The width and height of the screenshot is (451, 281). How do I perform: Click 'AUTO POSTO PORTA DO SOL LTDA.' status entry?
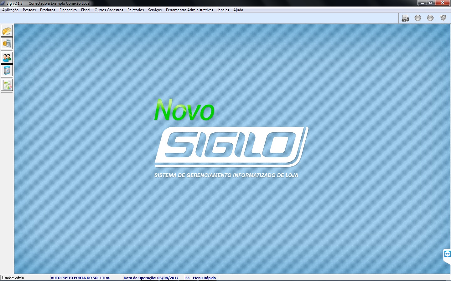coord(80,278)
